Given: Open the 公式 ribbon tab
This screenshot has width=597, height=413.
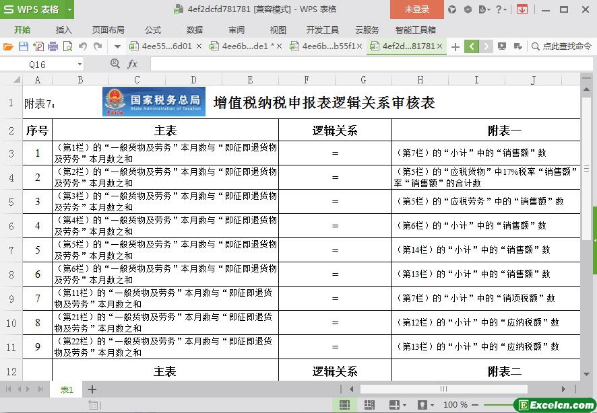Looking at the screenshot, I should (153, 30).
